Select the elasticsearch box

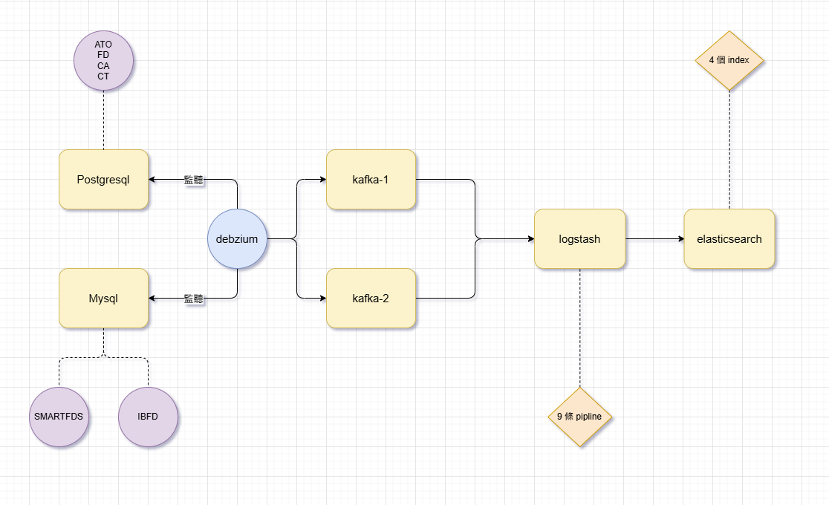click(729, 239)
